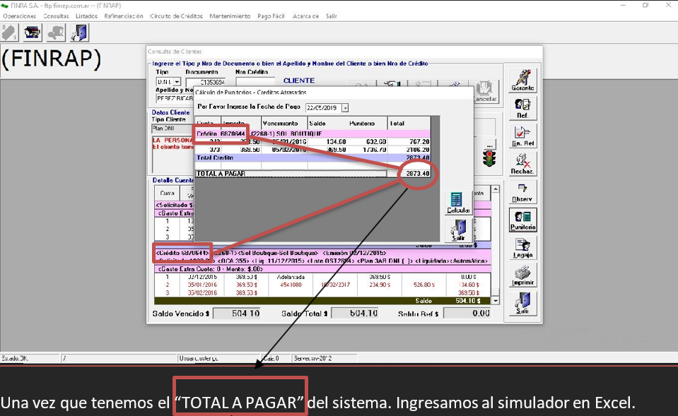678x416 pixels.
Task: Open the Legajo file button
Action: click(x=522, y=248)
